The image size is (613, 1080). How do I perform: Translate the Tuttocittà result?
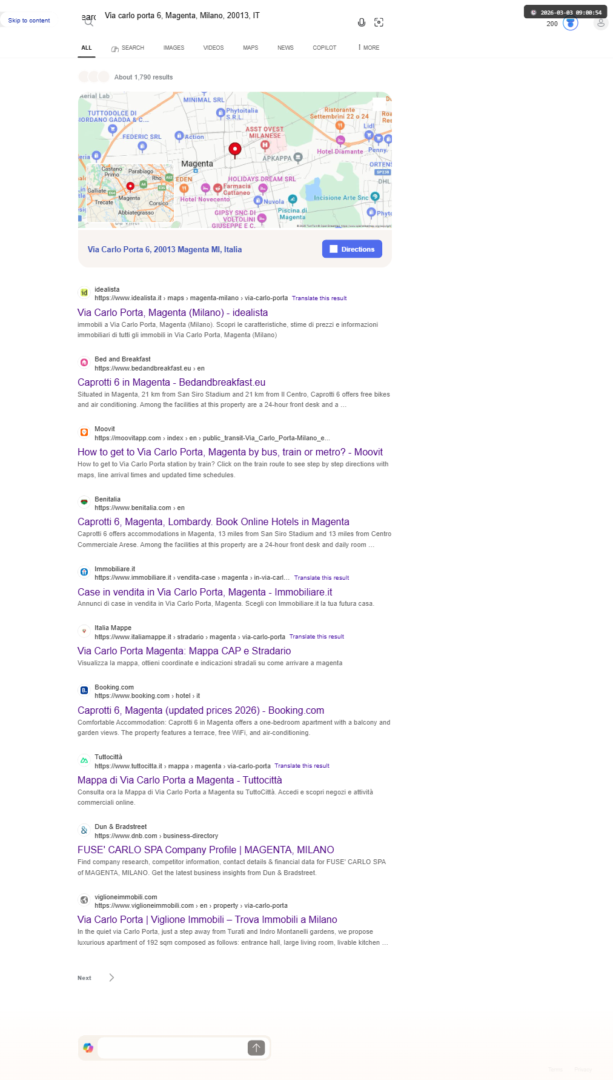click(302, 766)
